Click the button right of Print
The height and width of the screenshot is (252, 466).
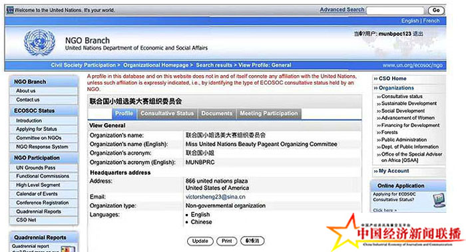pyautogui.click(x=252, y=241)
